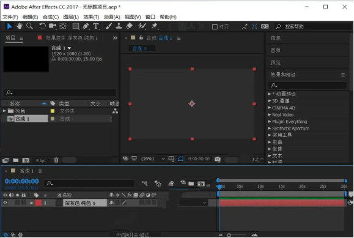Toggle the shy switch on 深灰色 纯色 1 layer
Screen dimensions: 354x238
pos(111,203)
